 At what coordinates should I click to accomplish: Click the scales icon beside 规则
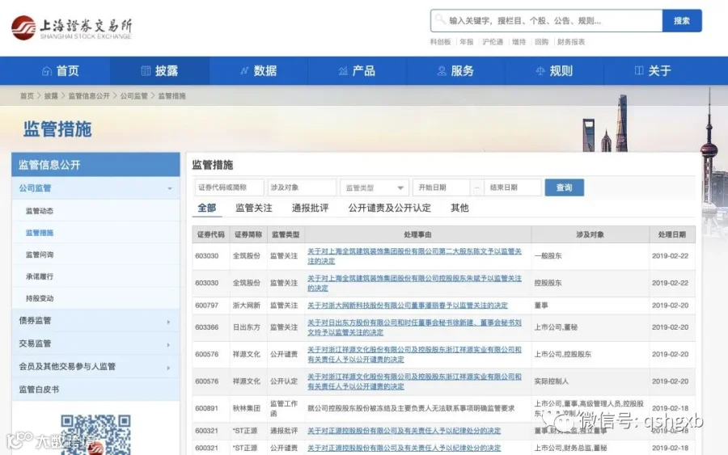coord(540,71)
